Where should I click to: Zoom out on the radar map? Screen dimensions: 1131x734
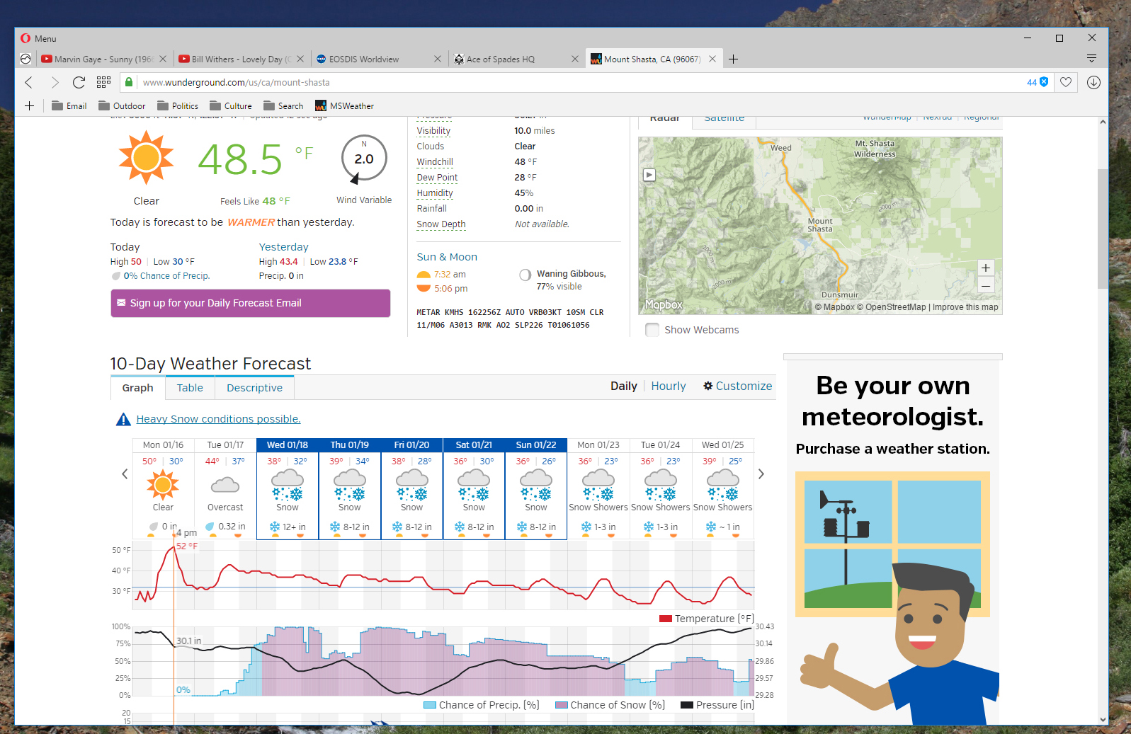pyautogui.click(x=985, y=286)
